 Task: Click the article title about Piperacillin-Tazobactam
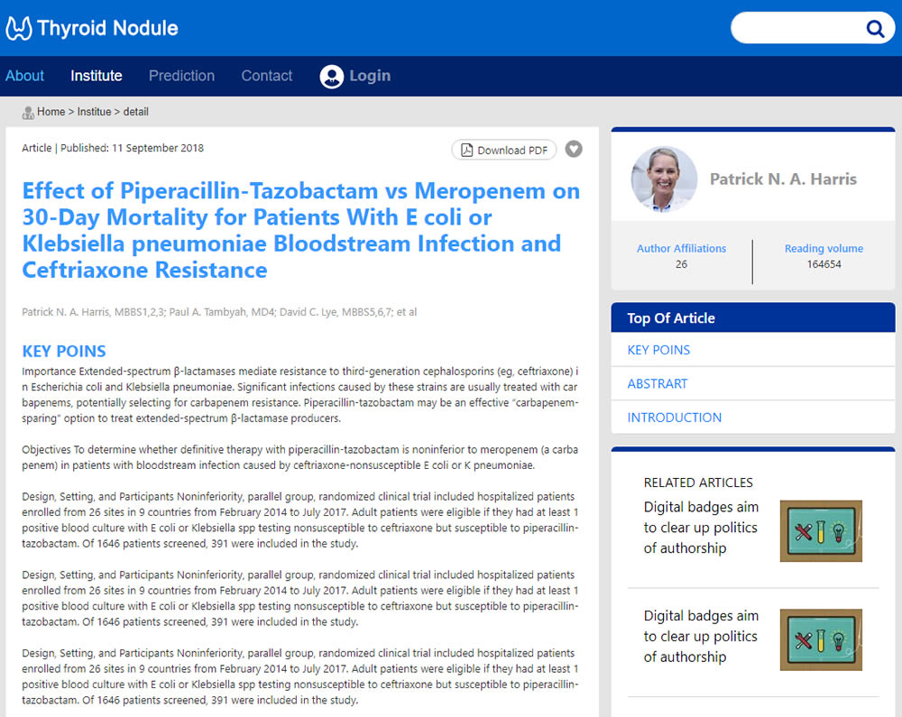tap(301, 230)
